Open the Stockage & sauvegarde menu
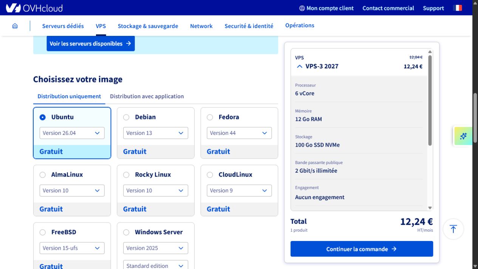The height and width of the screenshot is (269, 478). (148, 26)
